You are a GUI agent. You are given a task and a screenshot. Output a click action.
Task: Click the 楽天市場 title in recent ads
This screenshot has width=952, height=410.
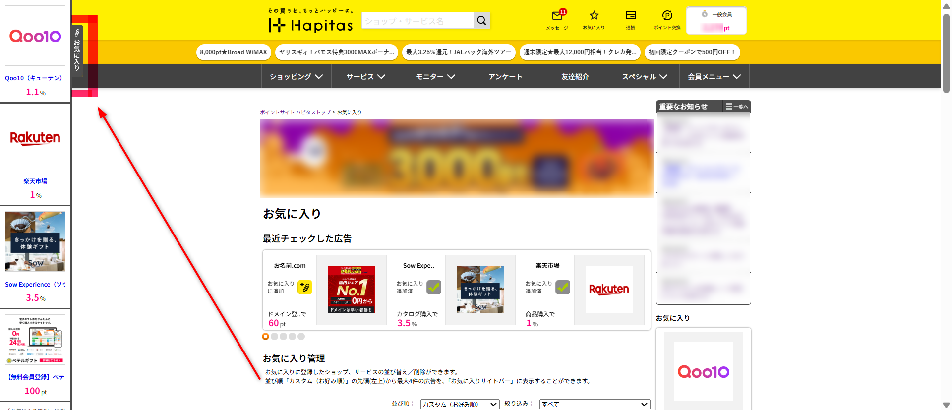point(547,266)
